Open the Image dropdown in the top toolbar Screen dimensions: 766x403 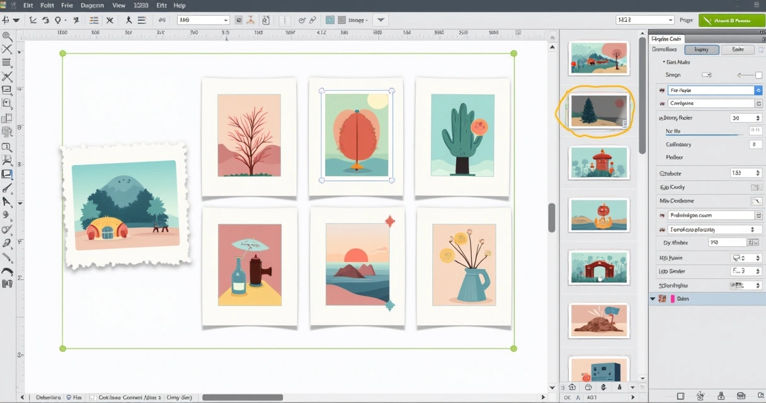point(358,20)
